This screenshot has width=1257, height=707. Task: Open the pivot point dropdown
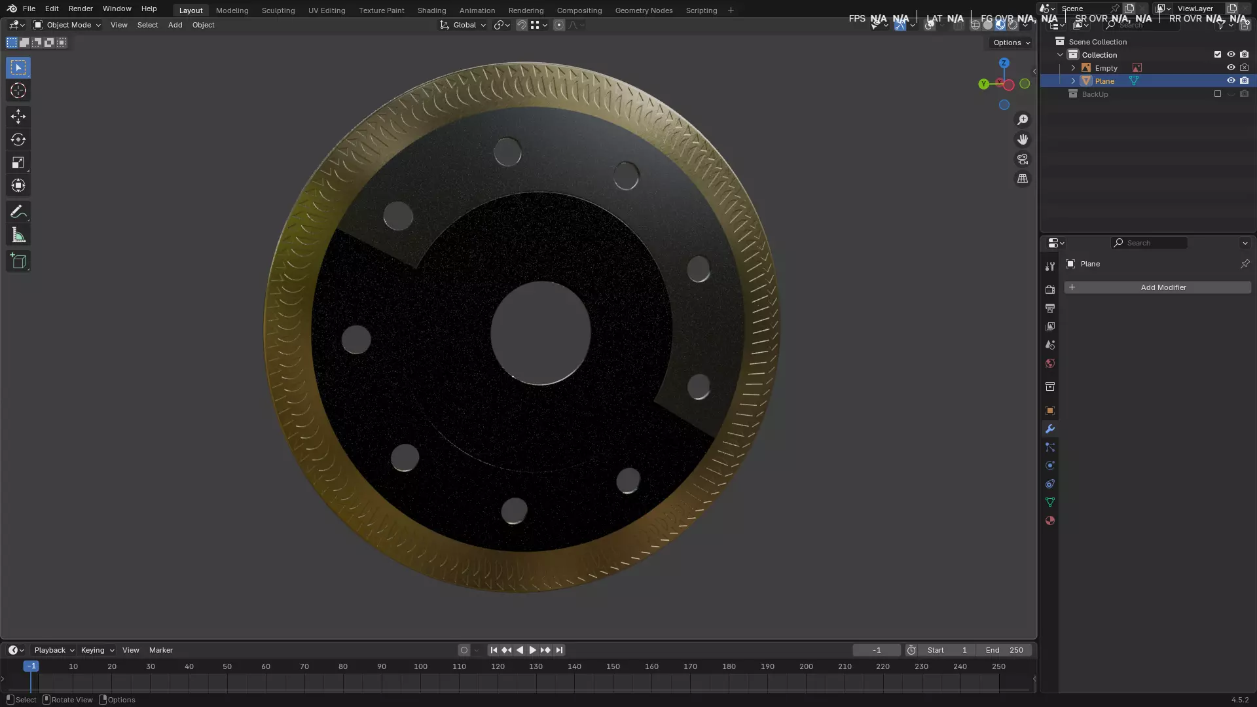[502, 25]
